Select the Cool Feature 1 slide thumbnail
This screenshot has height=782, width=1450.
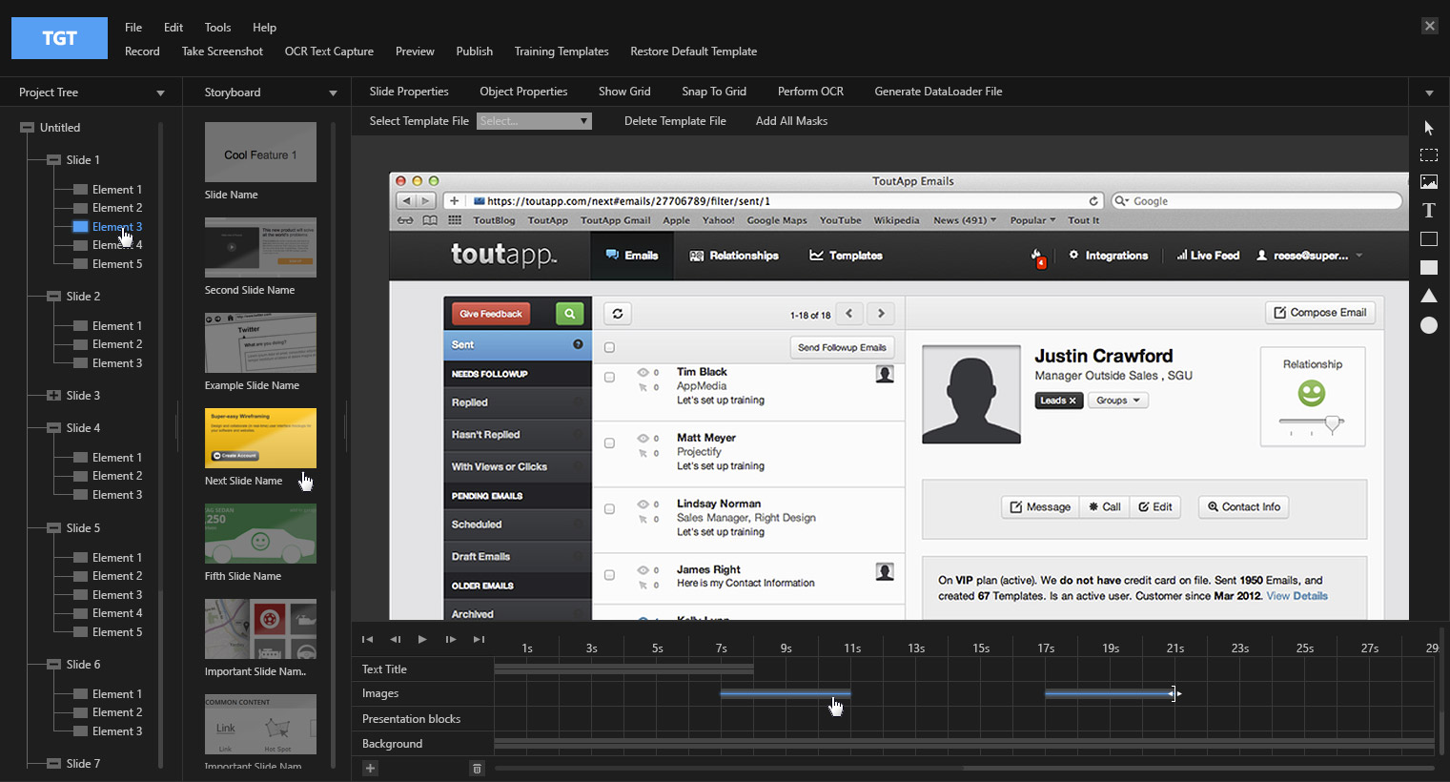pyautogui.click(x=260, y=152)
